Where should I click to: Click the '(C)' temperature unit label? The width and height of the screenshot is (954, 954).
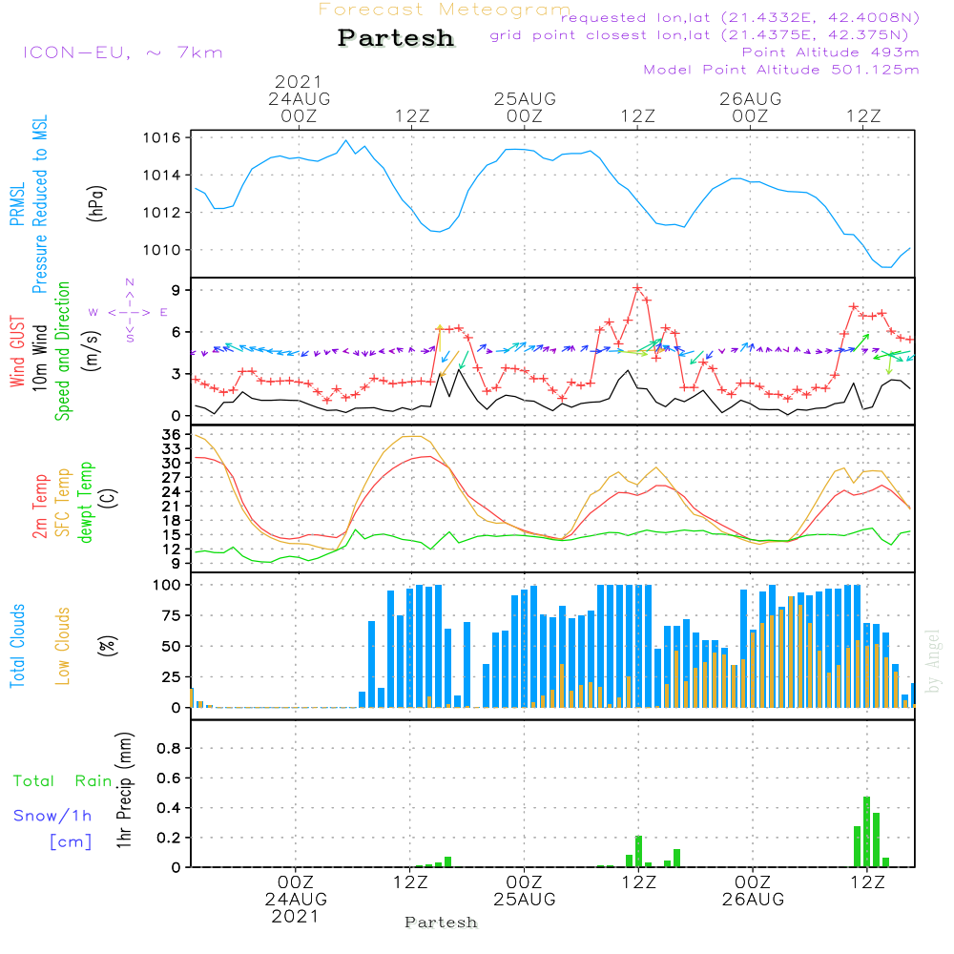point(109,498)
